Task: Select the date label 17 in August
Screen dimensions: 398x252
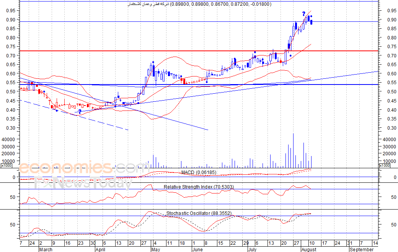Action: [325, 243]
